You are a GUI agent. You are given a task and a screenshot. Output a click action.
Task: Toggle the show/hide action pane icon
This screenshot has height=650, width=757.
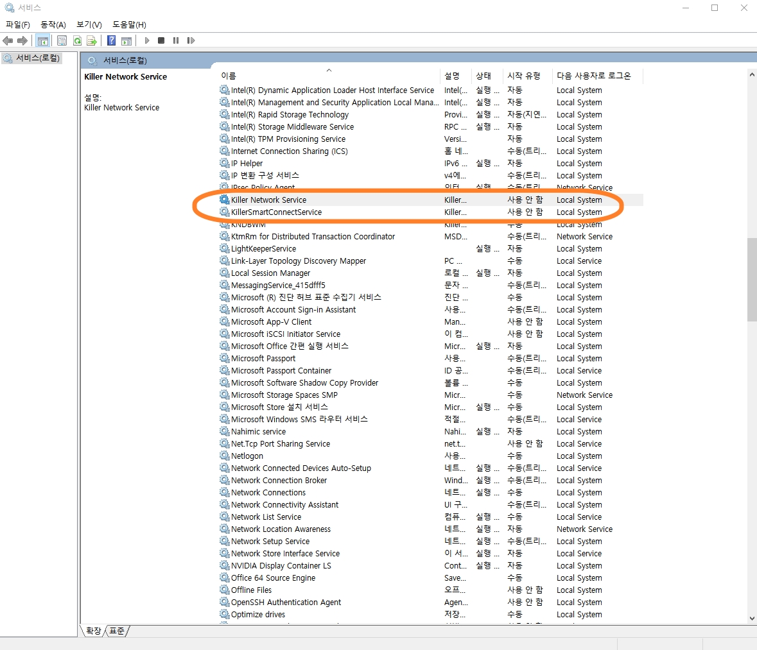(126, 40)
